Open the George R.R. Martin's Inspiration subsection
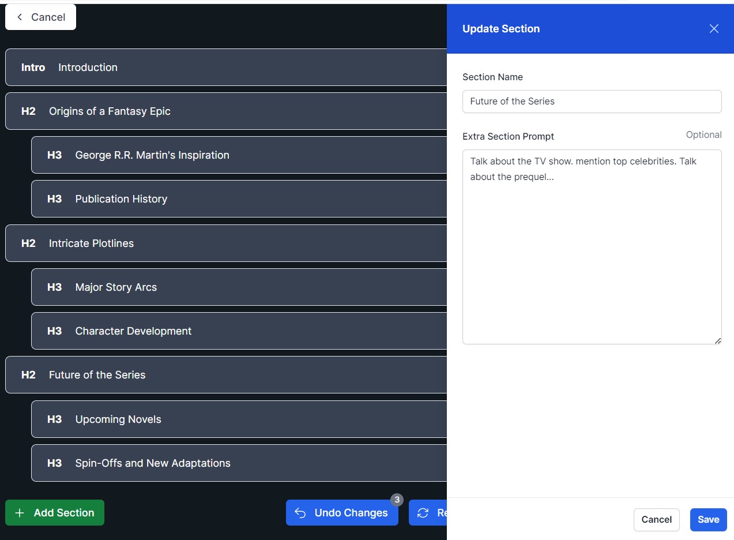Image resolution: width=734 pixels, height=540 pixels. (x=152, y=155)
